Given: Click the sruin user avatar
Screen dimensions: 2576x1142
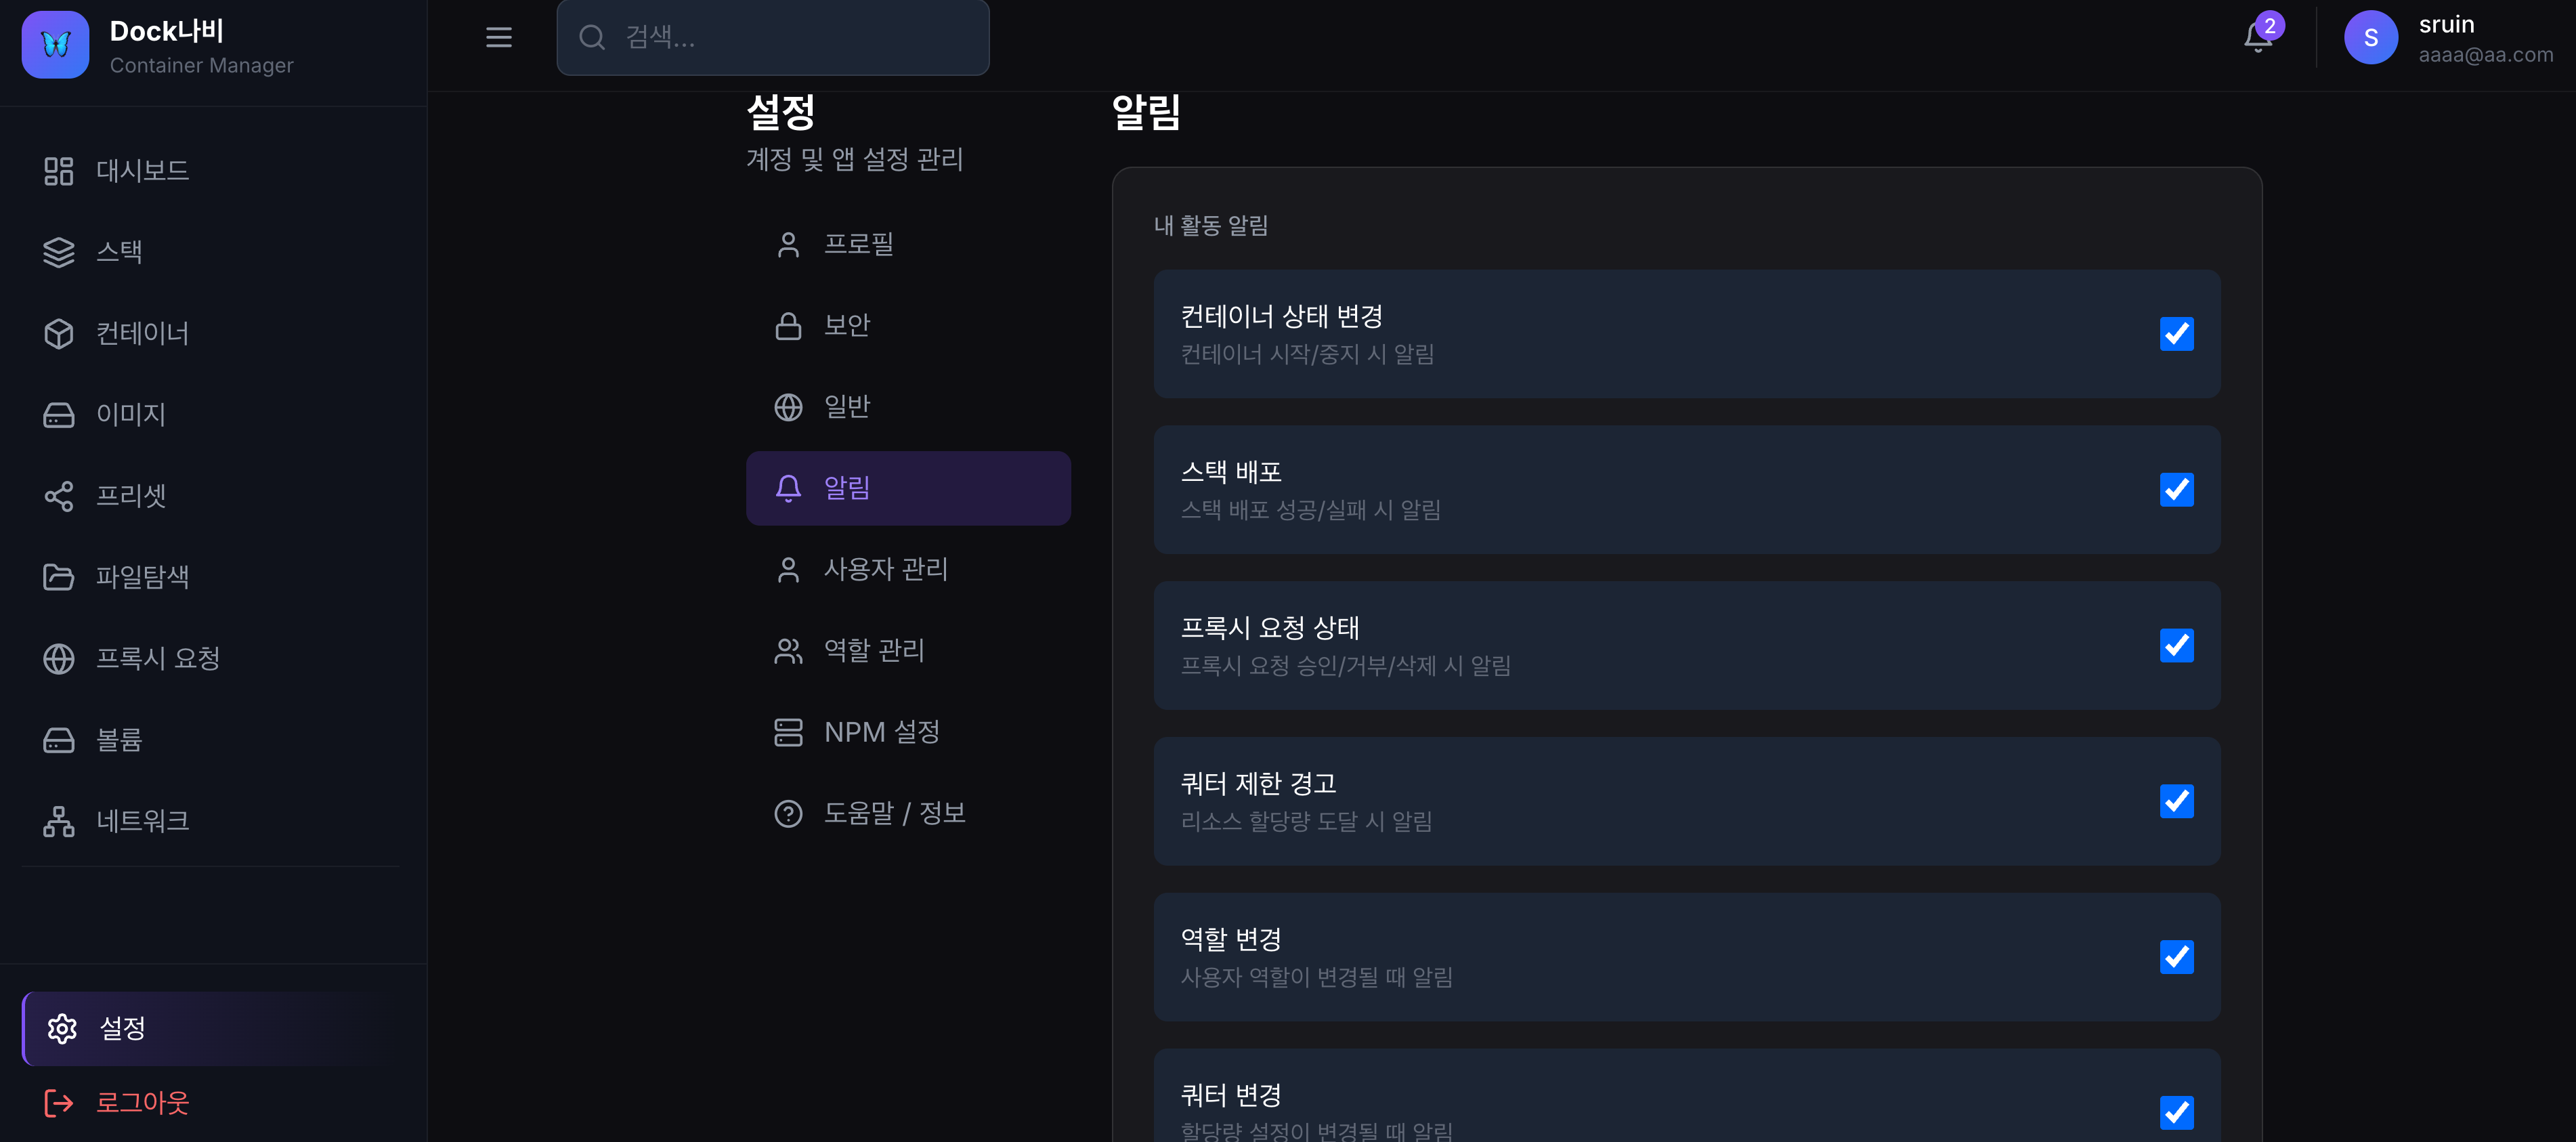Looking at the screenshot, I should point(2372,37).
